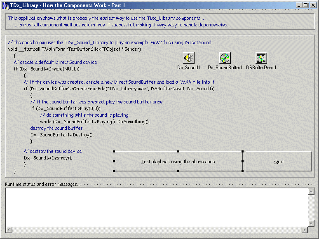
Task: Click the top-middle sizing handle of the Test playback button
Action: click(178, 152)
